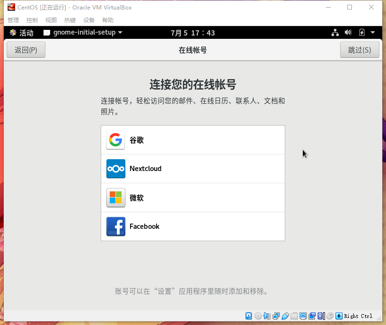This screenshot has height=325, width=386.
Task: Click the GNOME volume tray icon
Action: coord(348,33)
